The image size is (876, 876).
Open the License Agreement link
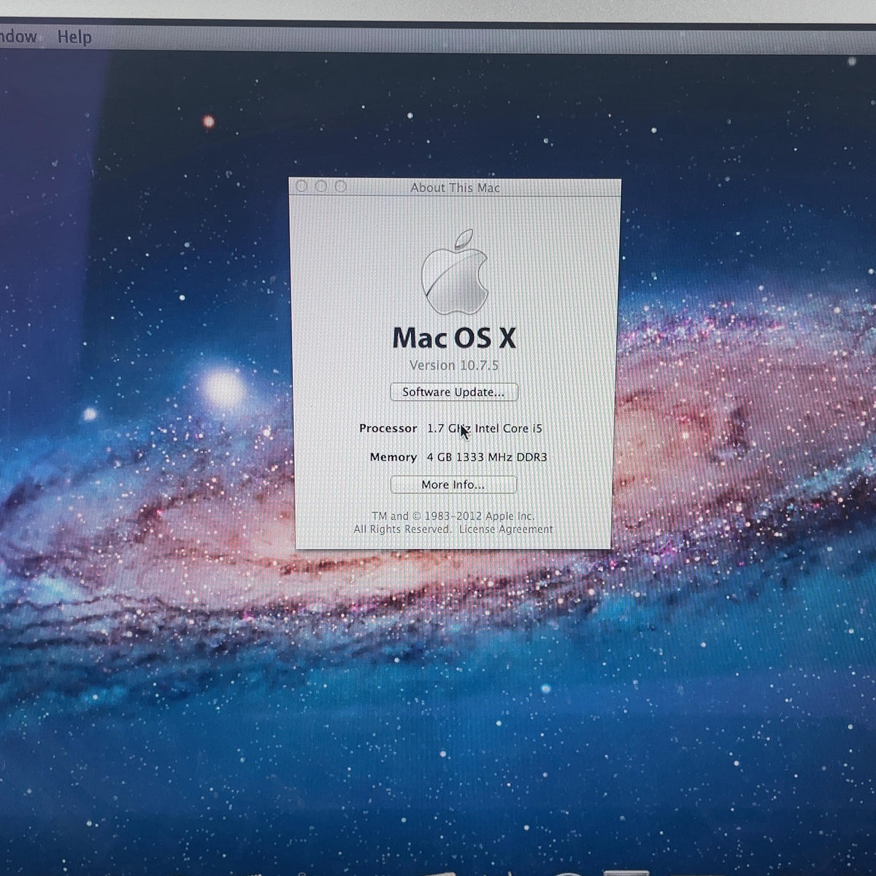(506, 529)
